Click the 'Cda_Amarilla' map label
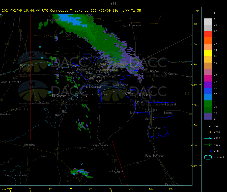 tap(19, 109)
